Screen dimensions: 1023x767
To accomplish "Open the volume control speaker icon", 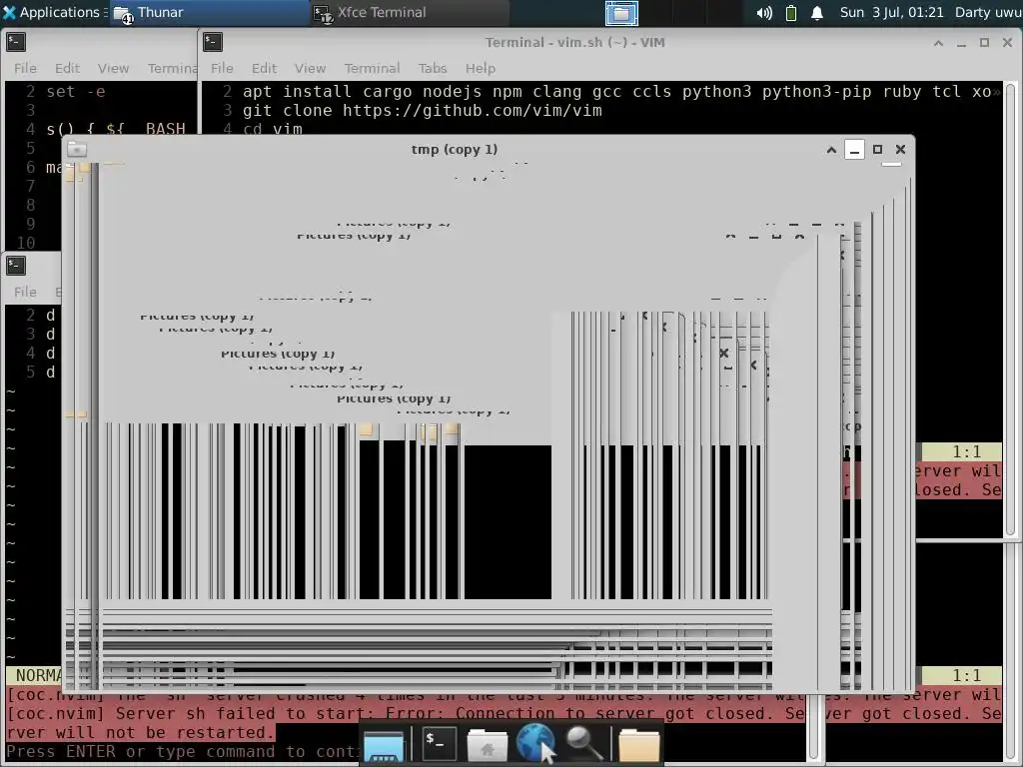I will click(x=764, y=13).
